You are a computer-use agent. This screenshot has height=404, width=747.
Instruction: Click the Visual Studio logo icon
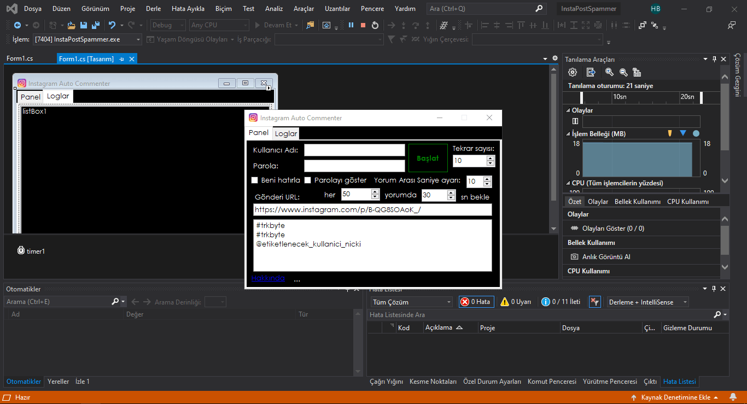tap(13, 9)
